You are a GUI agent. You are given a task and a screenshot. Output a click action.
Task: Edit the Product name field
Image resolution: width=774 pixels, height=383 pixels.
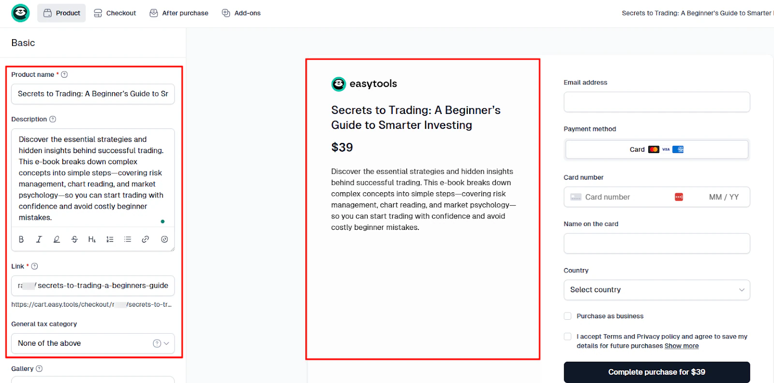(x=93, y=94)
